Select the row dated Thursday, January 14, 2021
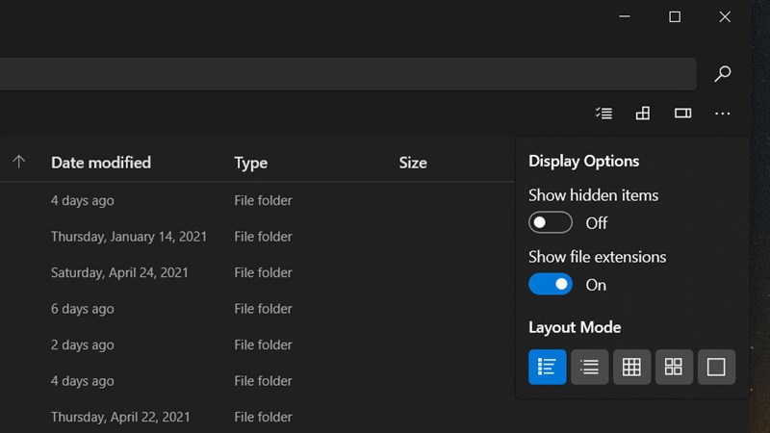This screenshot has height=433, width=770. pyautogui.click(x=257, y=237)
